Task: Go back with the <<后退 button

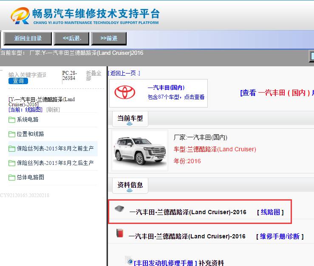Action: click(72, 38)
